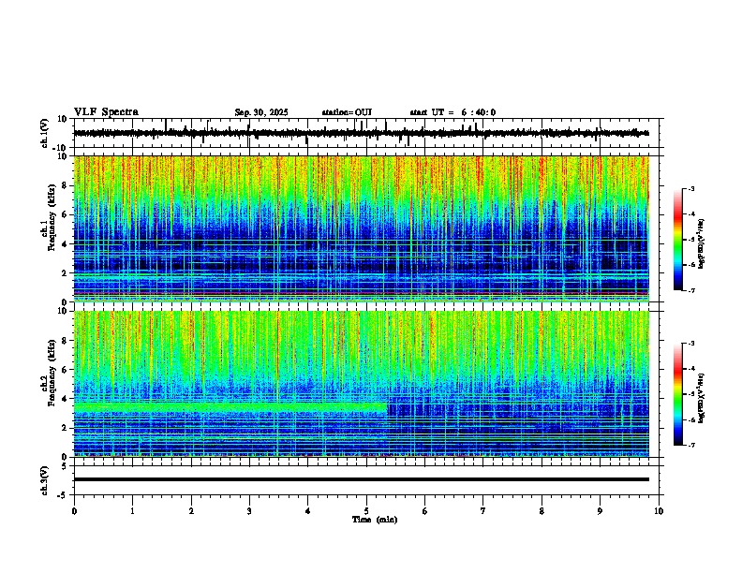The width and height of the screenshot is (742, 573).
Task: Click the "6" kHz tick on ch.2 frequency axis
Action: tap(66, 370)
